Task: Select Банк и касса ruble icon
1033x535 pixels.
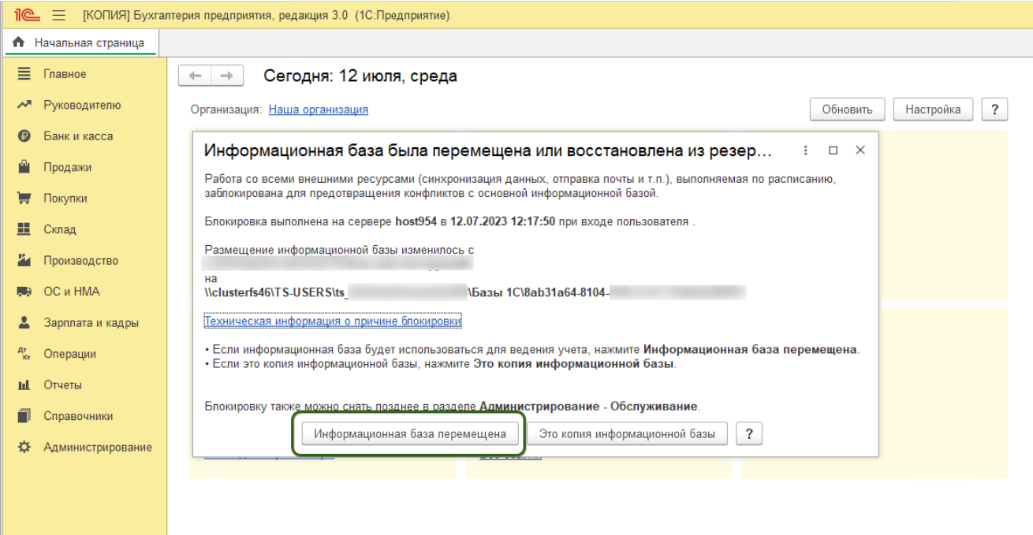Action: 24,136
